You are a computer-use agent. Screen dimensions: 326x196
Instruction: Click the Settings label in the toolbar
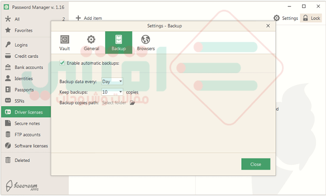pos(290,18)
